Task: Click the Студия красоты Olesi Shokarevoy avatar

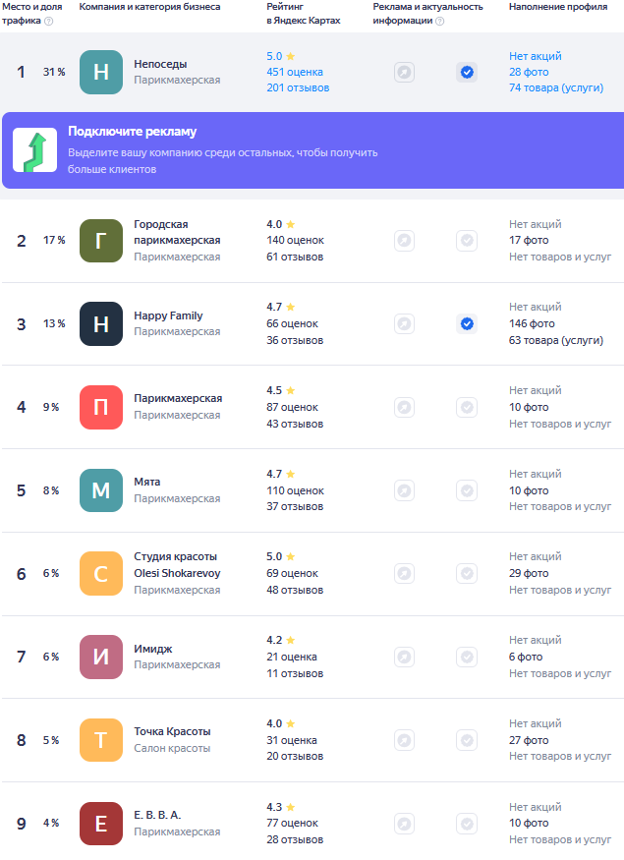Action: (101, 573)
